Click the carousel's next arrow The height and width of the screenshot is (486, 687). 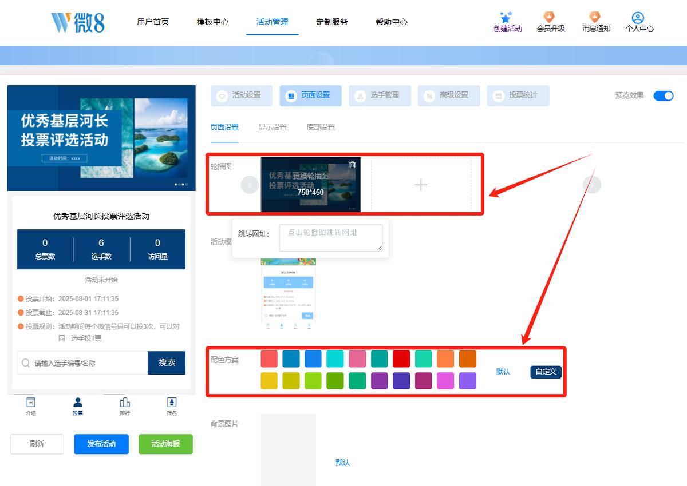tap(592, 184)
